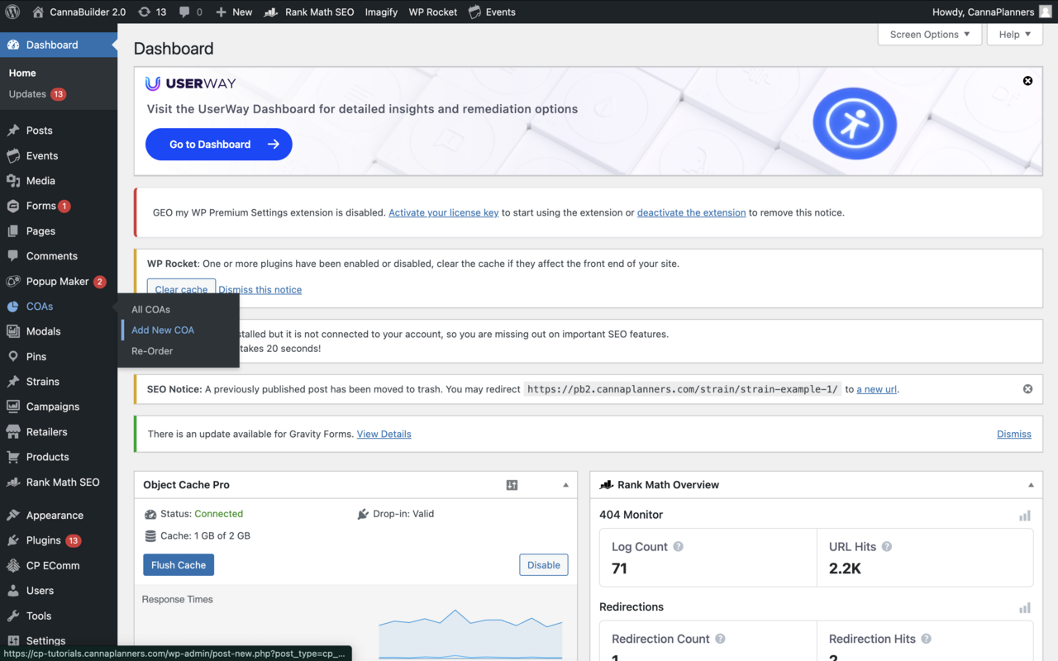Click help icon next to URL Hits
This screenshot has width=1058, height=661.
(x=887, y=547)
